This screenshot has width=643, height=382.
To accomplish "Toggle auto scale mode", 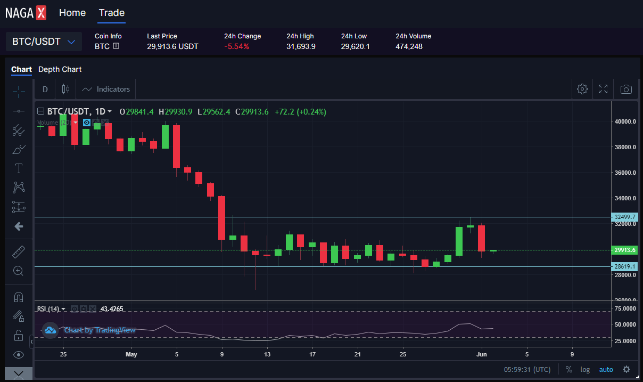I will [x=606, y=369].
